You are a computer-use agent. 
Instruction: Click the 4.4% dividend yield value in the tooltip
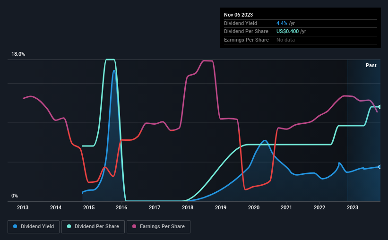coord(282,23)
